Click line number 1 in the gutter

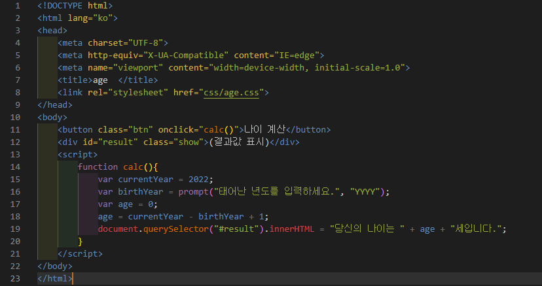click(18, 5)
